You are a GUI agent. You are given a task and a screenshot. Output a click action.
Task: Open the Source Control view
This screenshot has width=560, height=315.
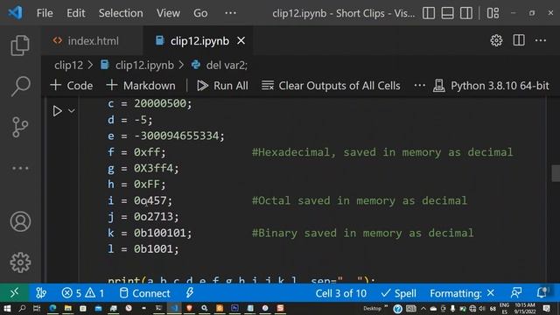coord(20,127)
